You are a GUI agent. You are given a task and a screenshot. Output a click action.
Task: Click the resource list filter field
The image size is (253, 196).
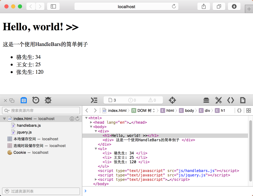[41, 191]
